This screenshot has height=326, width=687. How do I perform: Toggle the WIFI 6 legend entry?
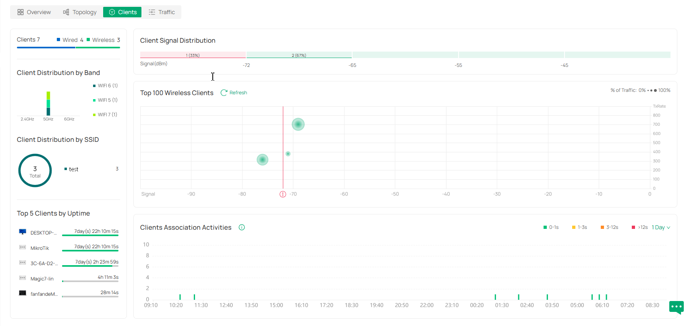click(x=105, y=85)
